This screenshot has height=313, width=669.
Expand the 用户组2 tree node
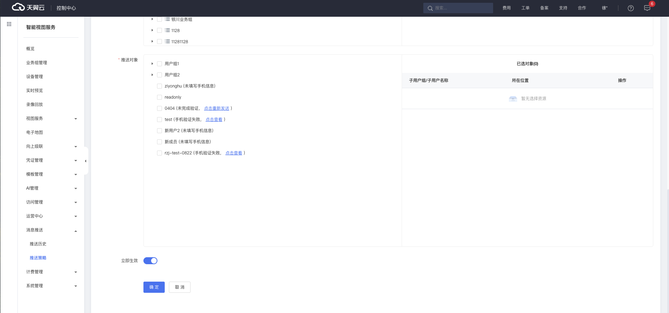coord(152,75)
